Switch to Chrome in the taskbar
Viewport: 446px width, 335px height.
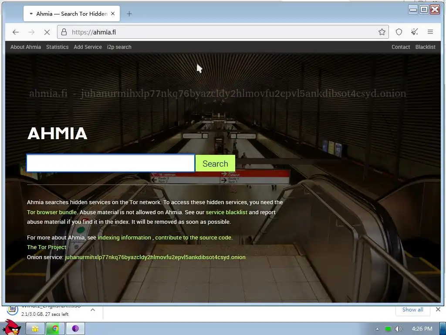tap(55, 329)
